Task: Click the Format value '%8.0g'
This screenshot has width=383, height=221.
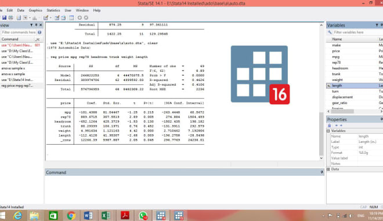Action: pyautogui.click(x=363, y=153)
